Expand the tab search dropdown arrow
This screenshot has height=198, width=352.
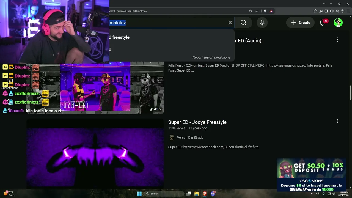324,4
